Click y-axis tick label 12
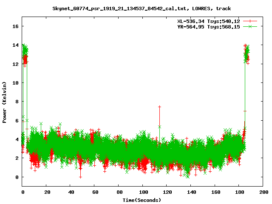This screenshot has width=272, height=204. [x=15, y=64]
